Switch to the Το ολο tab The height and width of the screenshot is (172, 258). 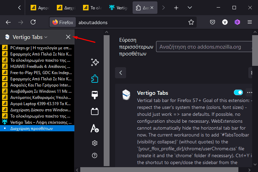click(92, 8)
